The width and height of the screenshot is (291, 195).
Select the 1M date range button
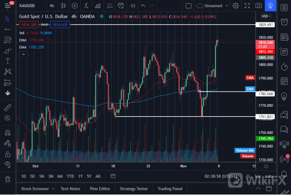point(42,176)
